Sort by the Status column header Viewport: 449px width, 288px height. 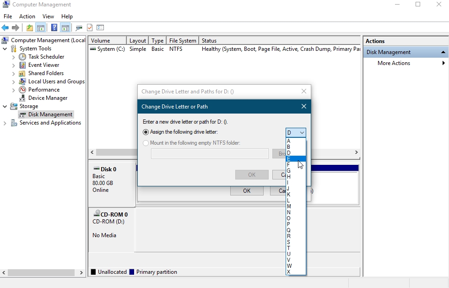click(x=280, y=41)
